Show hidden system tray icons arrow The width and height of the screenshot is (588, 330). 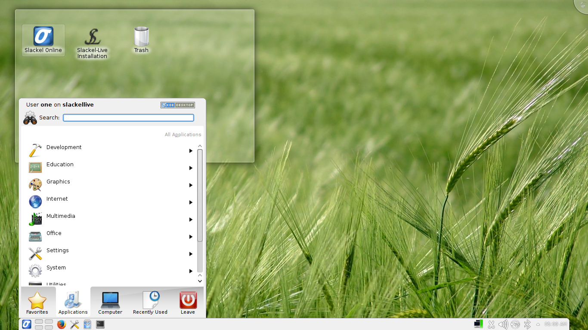coord(538,324)
